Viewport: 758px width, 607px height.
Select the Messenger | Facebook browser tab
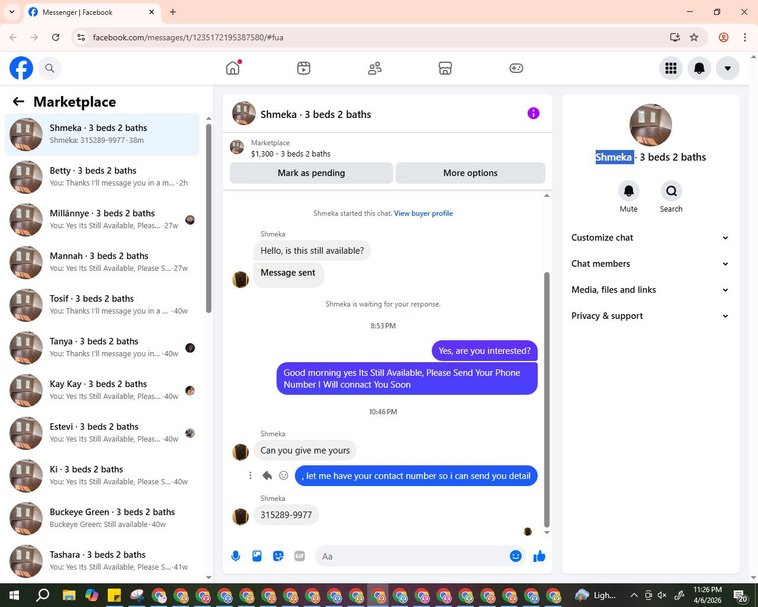click(92, 12)
